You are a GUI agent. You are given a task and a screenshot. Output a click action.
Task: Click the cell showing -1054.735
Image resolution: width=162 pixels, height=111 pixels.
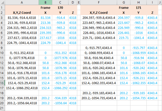click(x=138, y=98)
